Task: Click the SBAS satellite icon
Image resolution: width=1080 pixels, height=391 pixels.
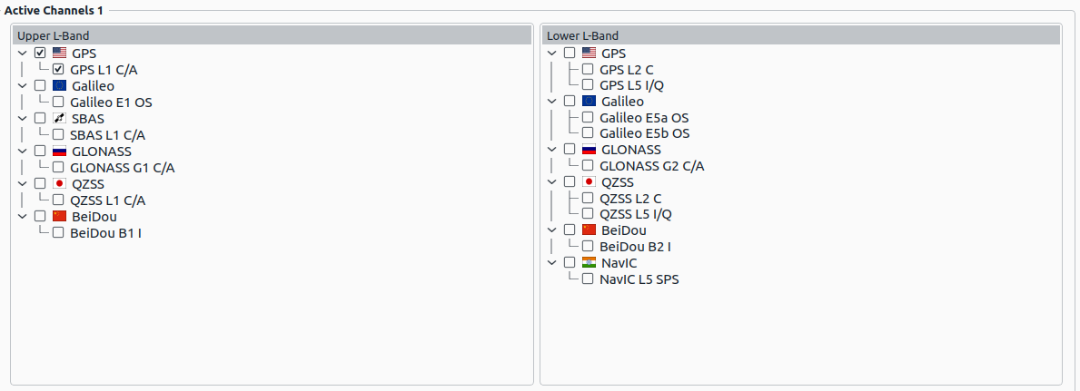Action: tap(60, 119)
